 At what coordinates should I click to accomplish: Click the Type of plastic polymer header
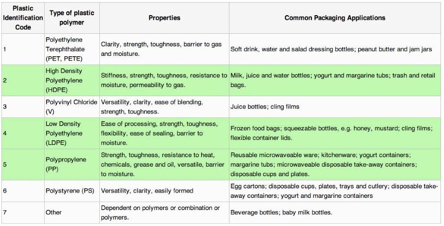[72, 18]
